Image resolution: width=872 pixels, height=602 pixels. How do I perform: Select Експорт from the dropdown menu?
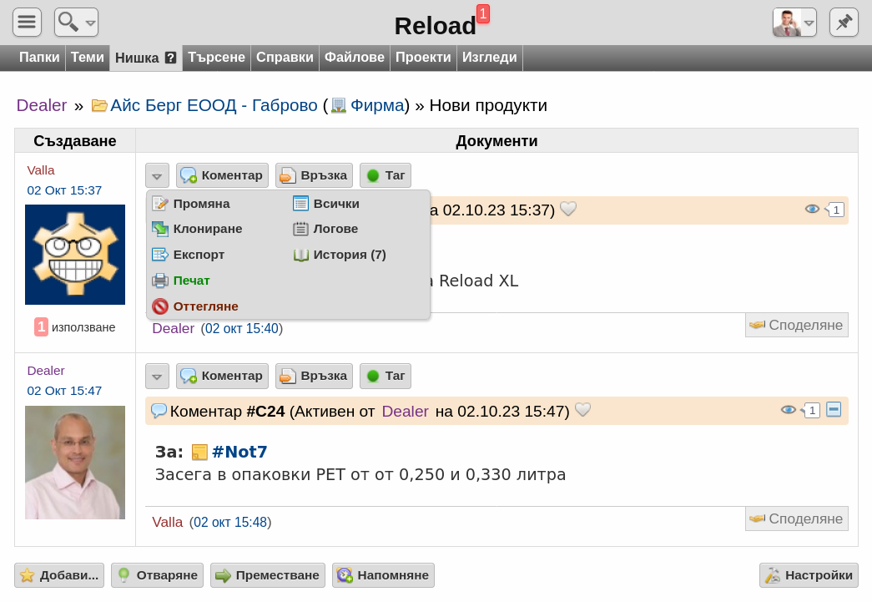coord(188,255)
